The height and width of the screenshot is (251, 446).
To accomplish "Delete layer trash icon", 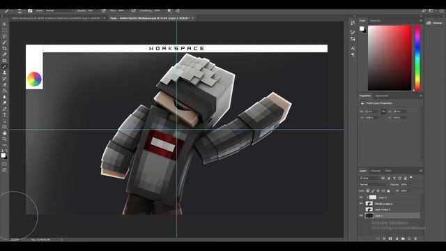I will [415, 238].
